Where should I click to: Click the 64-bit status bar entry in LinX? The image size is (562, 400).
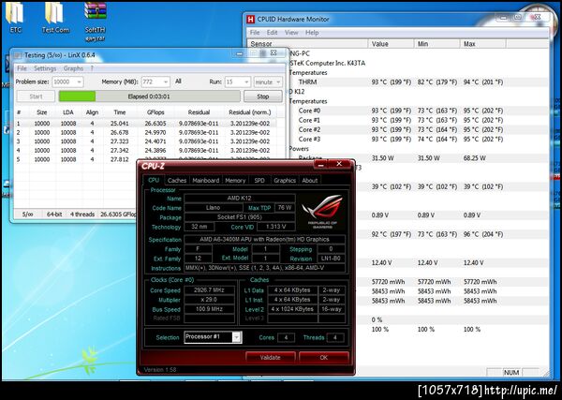pyautogui.click(x=54, y=214)
